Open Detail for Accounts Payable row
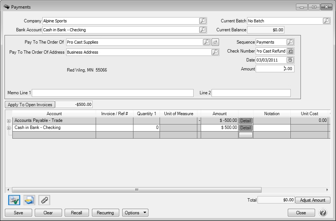The height and width of the screenshot is (221, 336). pos(246,121)
